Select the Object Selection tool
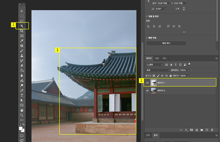The image size is (220, 142). point(22,26)
